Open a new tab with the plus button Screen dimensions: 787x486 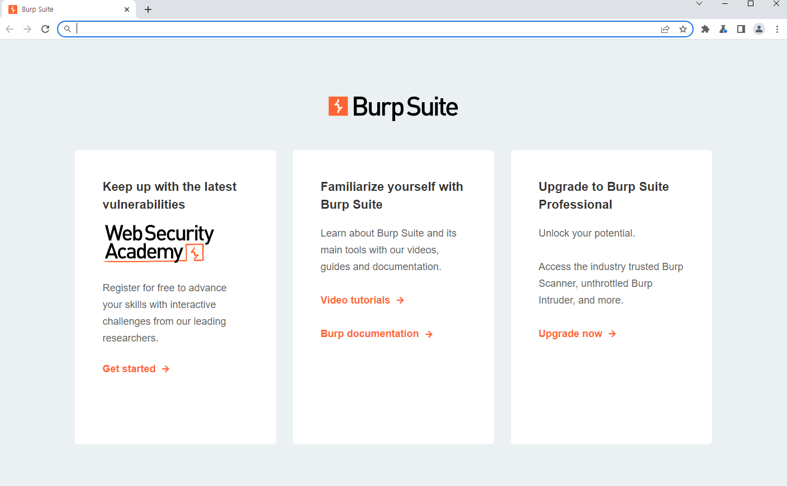tap(148, 9)
